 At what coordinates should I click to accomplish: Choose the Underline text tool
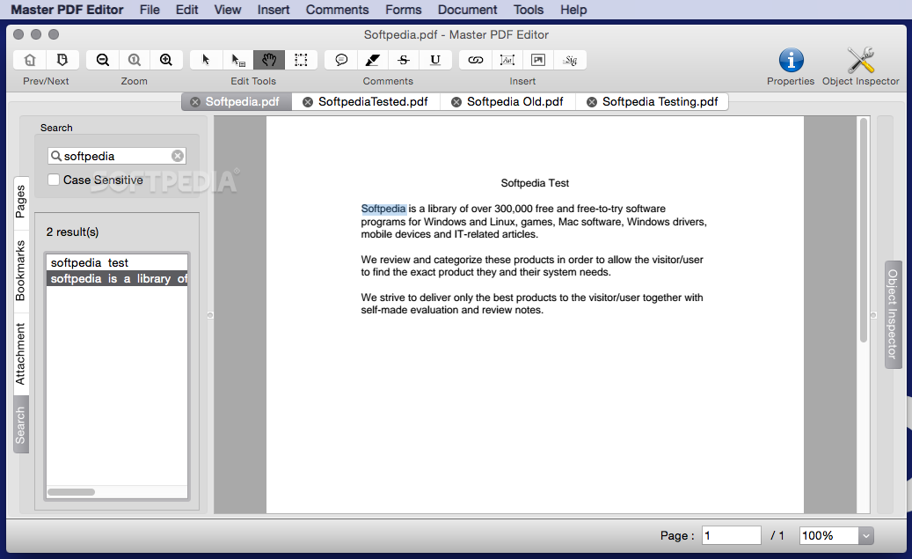[x=435, y=60]
